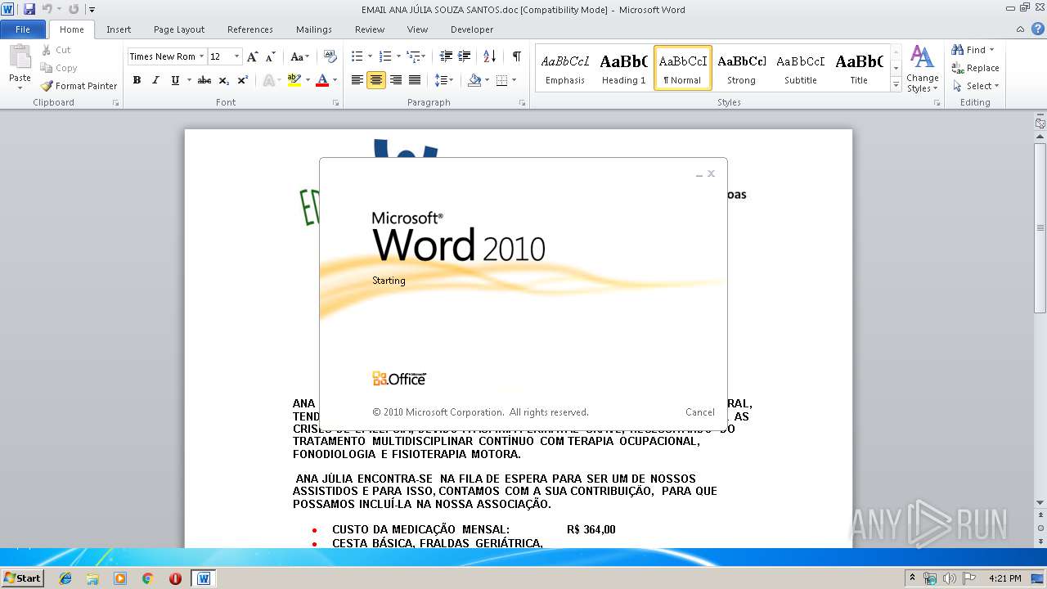This screenshot has width=1047, height=589.
Task: Expand the font color dropdown arrow
Action: click(x=335, y=80)
